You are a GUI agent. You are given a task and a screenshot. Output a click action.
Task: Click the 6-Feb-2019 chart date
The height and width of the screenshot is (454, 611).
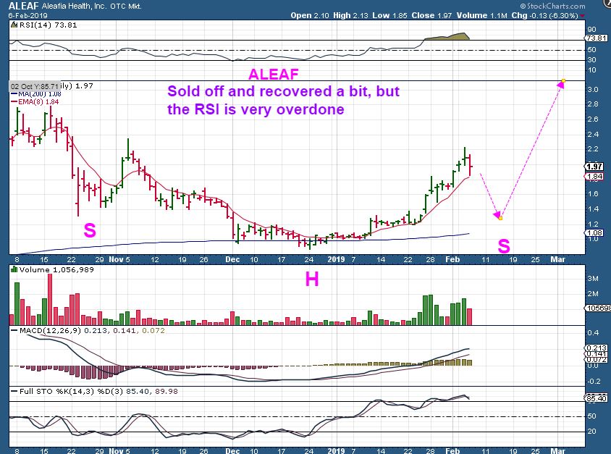(x=28, y=16)
